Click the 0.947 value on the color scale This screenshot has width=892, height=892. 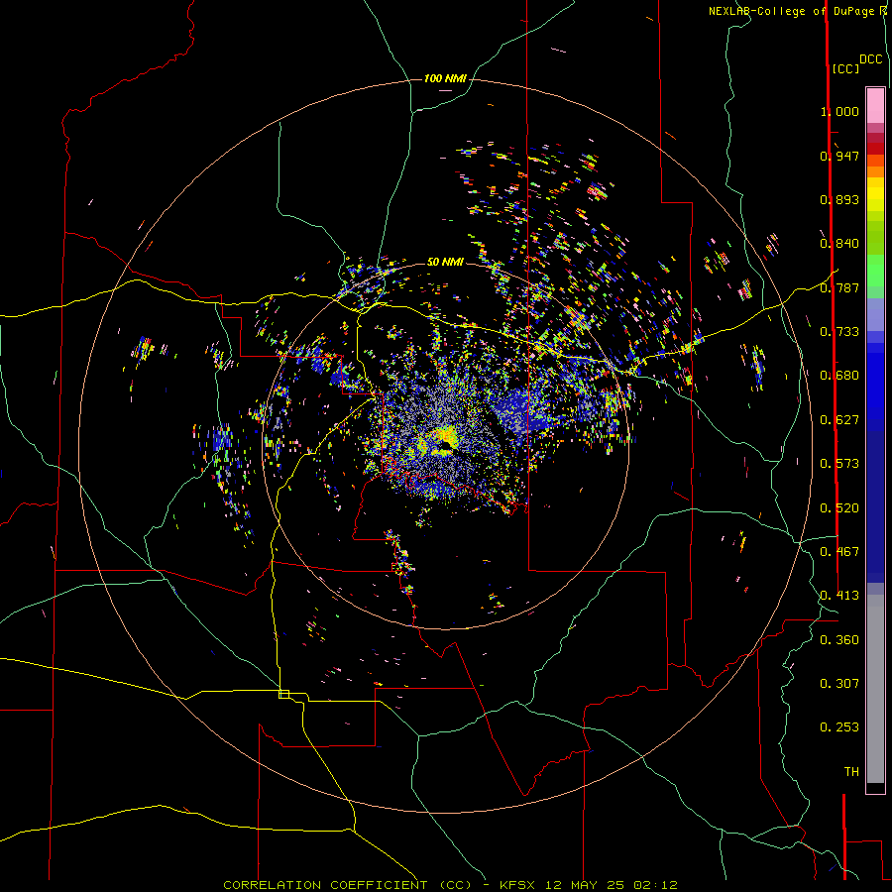(x=839, y=156)
